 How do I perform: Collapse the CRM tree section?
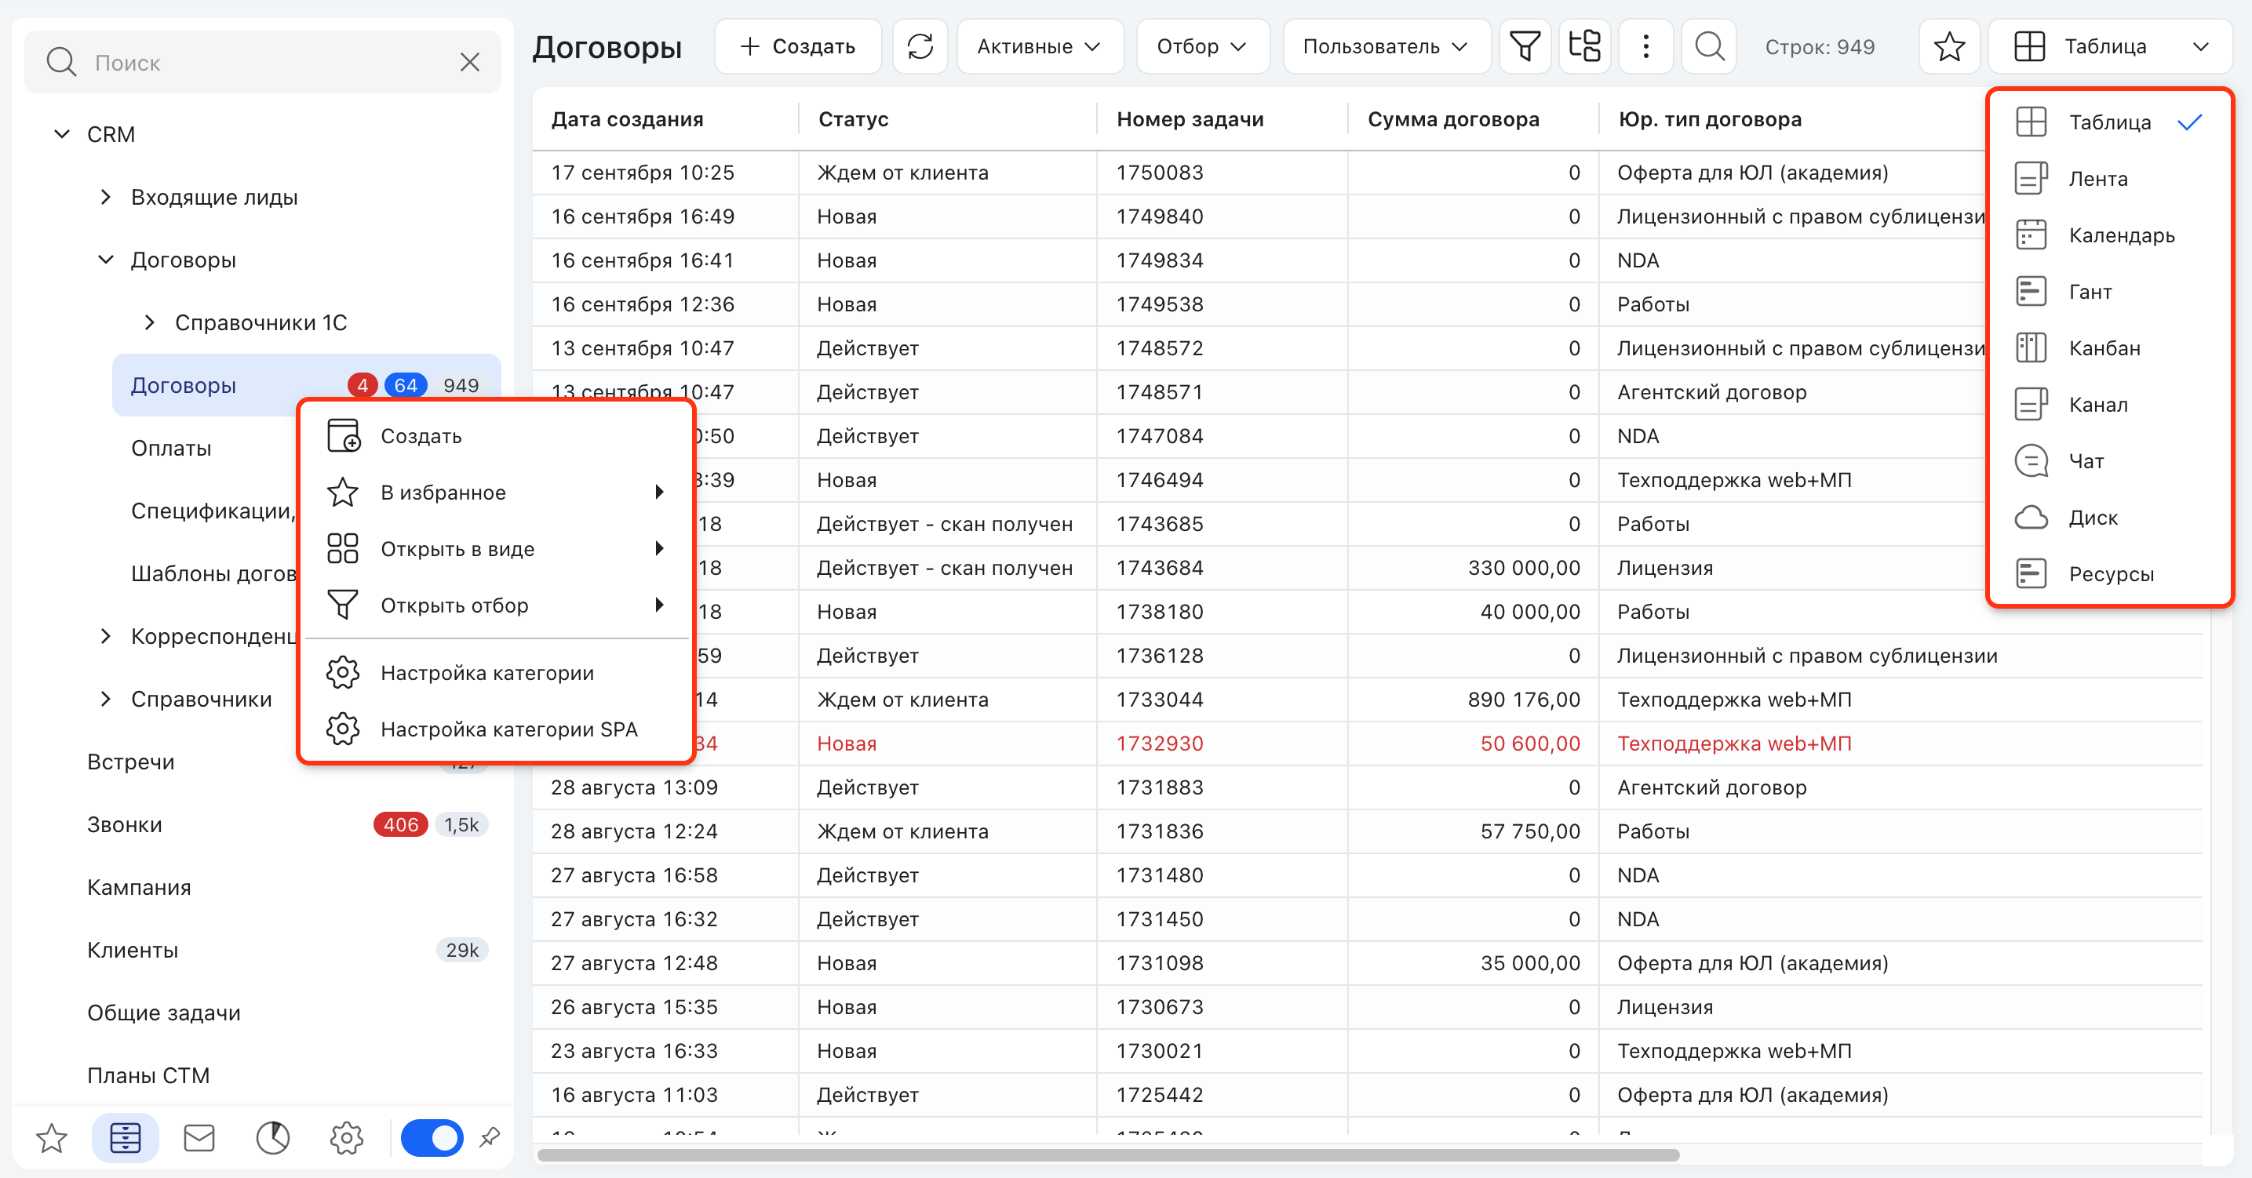pos(61,133)
